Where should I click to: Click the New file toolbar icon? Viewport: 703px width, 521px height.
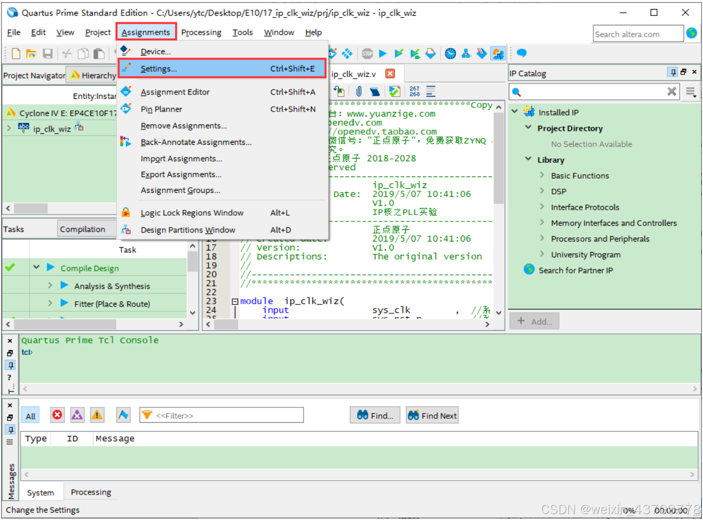point(16,53)
